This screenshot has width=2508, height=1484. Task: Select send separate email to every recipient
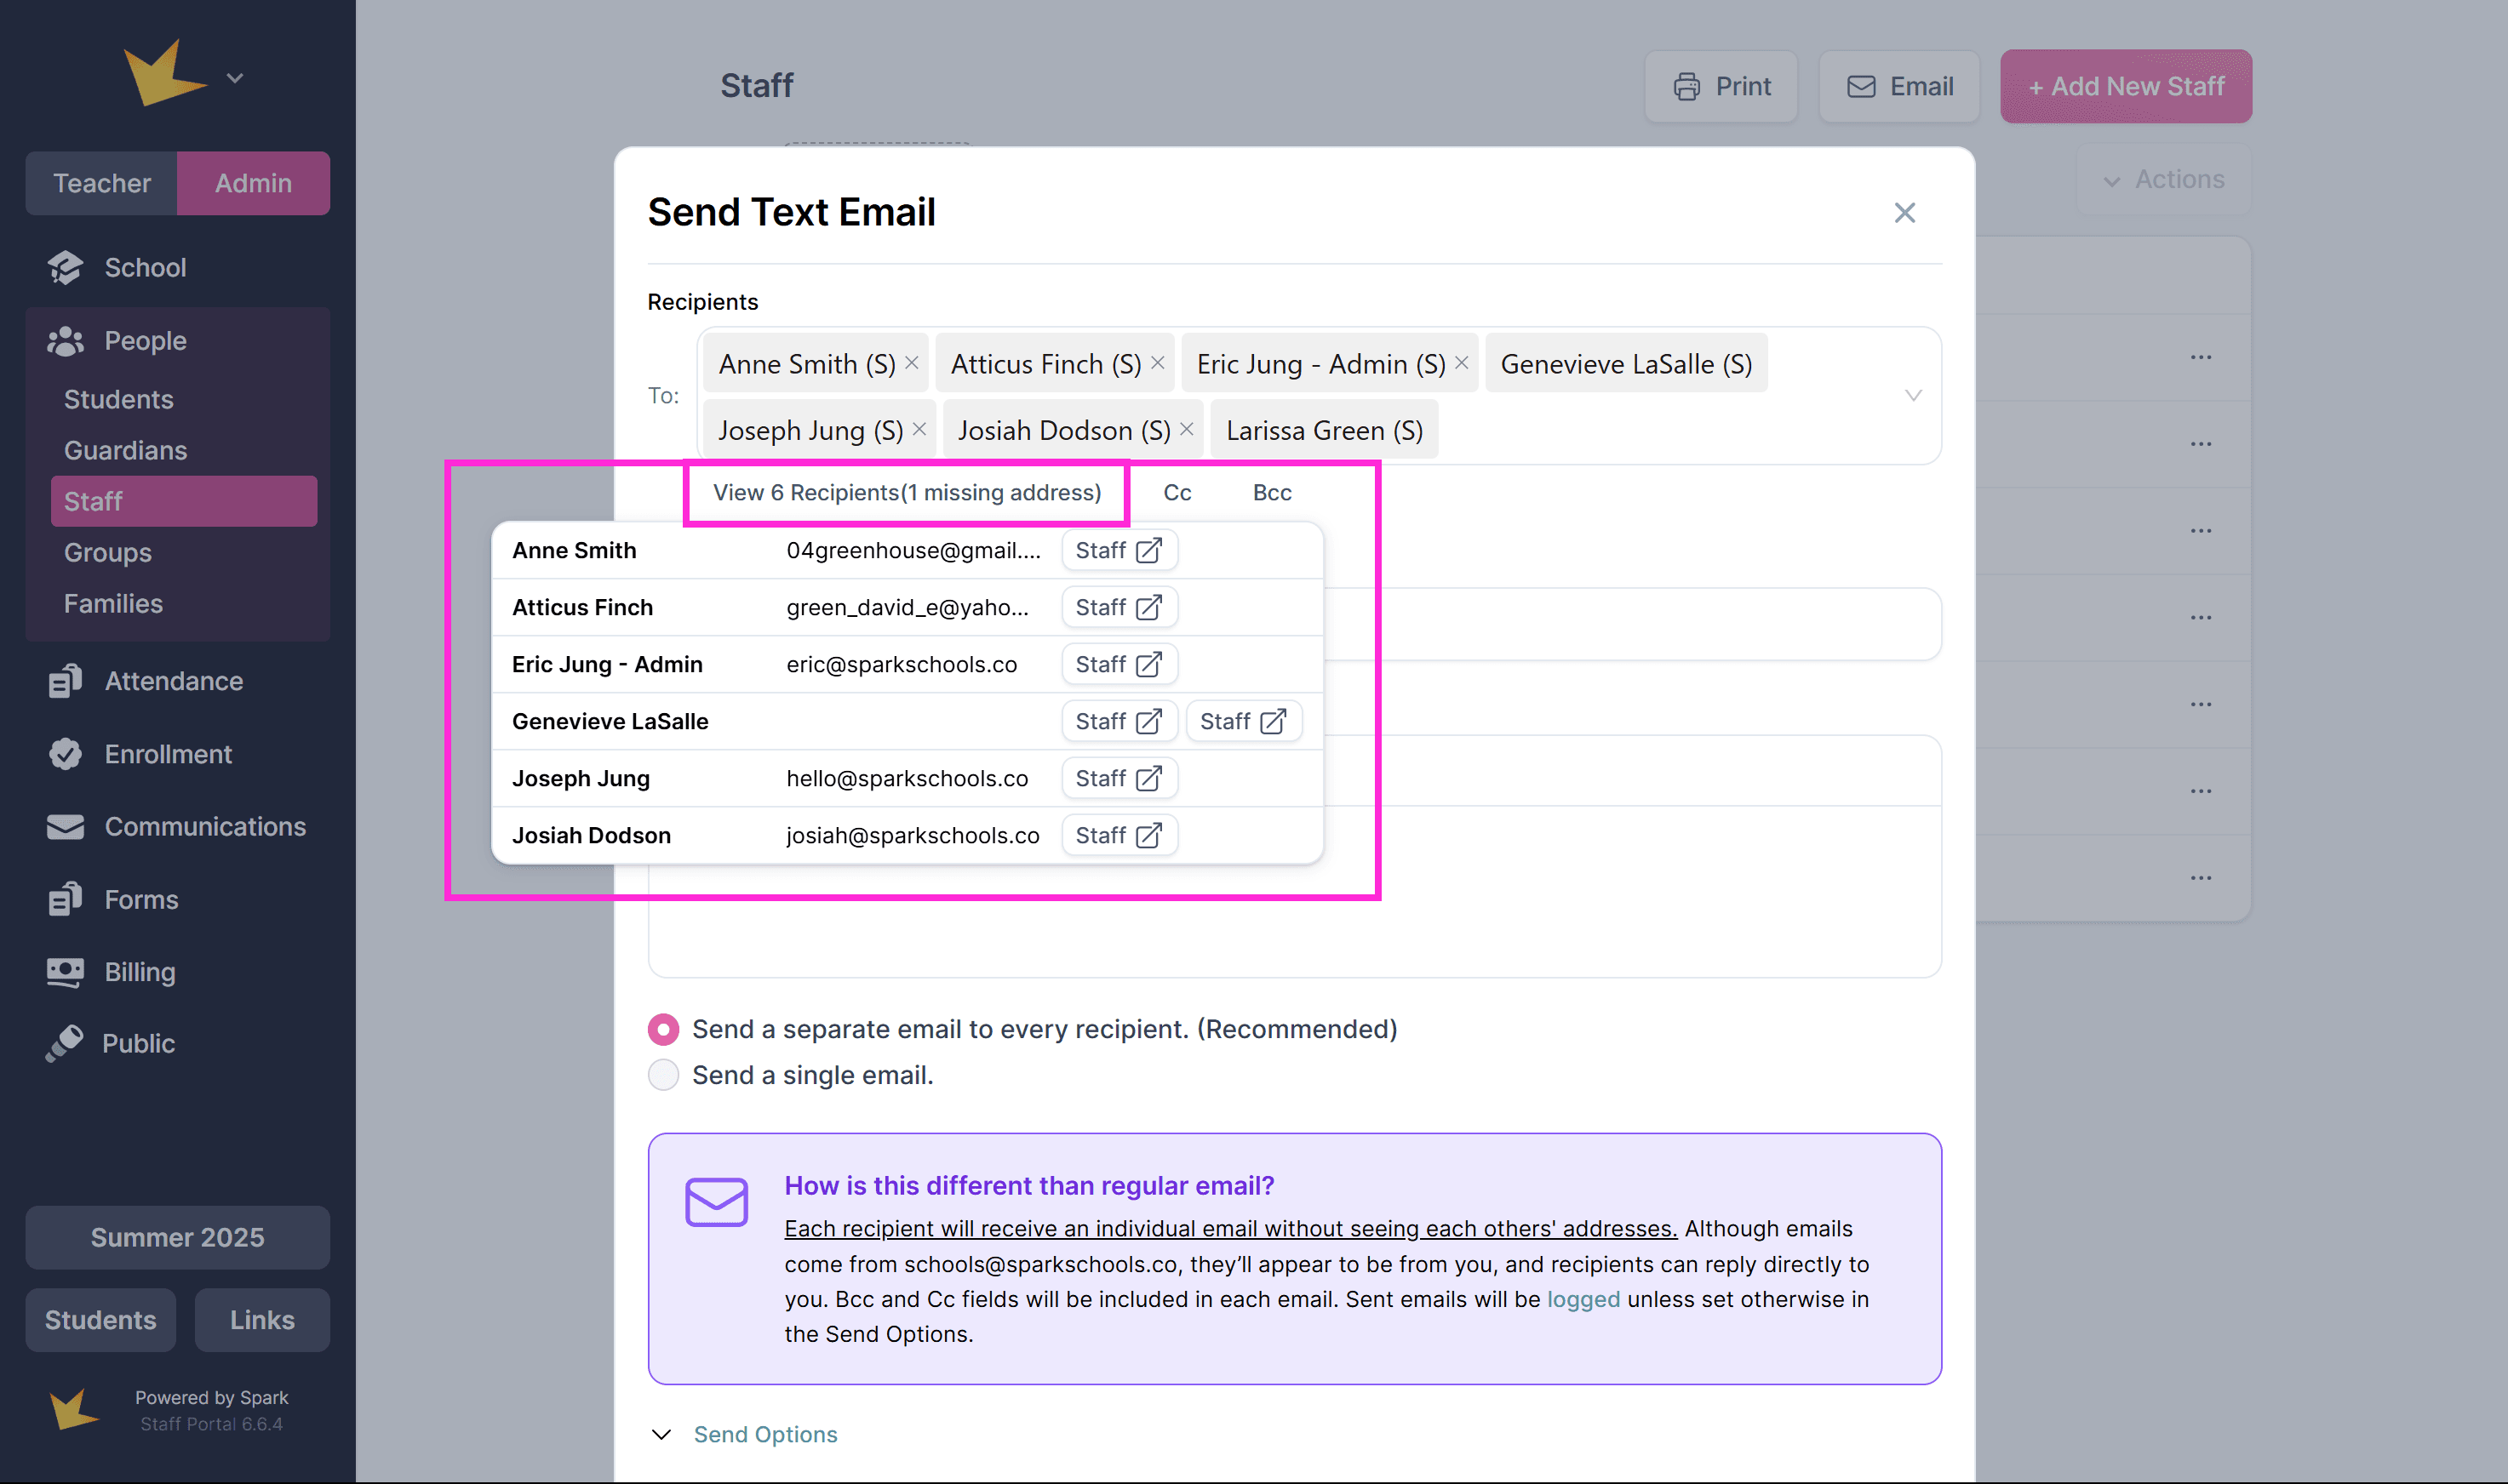(663, 1029)
